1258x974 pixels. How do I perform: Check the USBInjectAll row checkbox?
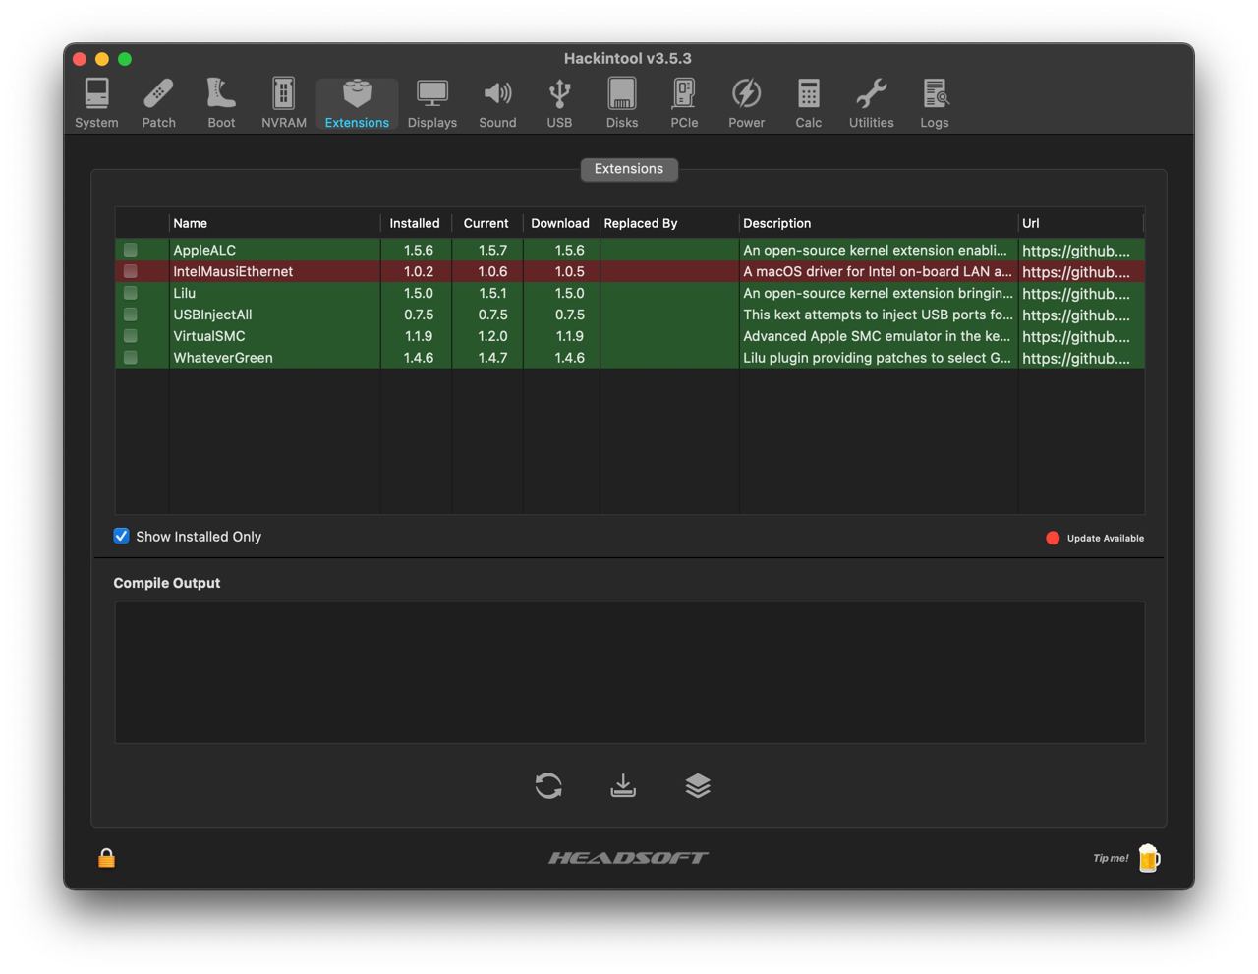(x=131, y=315)
